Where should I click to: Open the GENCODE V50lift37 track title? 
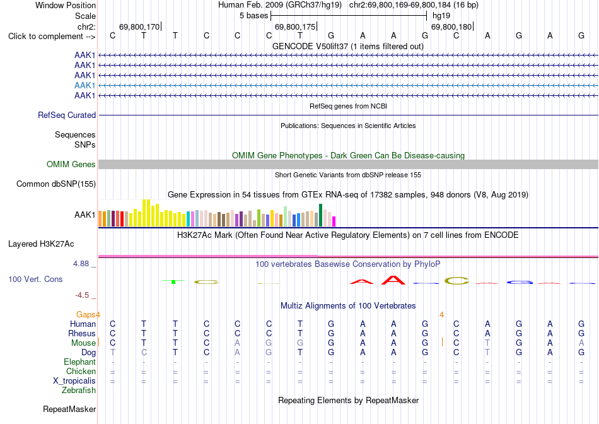click(x=348, y=47)
